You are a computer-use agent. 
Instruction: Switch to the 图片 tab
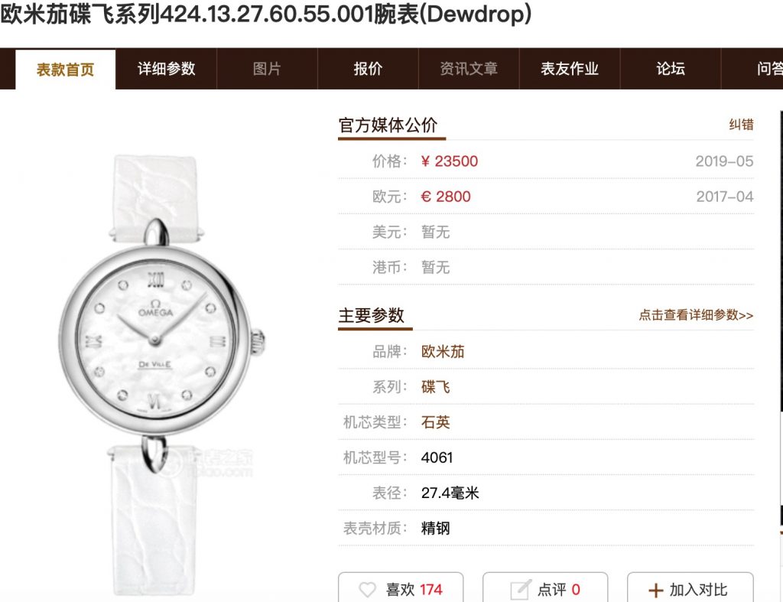coord(267,69)
